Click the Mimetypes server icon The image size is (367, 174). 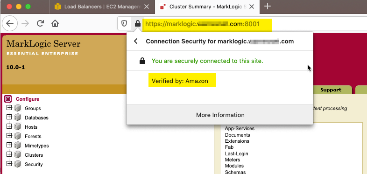[x=17, y=146]
